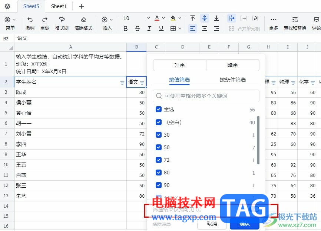Apply underline formatting
This screenshot has height=231, width=321.
(161, 29)
